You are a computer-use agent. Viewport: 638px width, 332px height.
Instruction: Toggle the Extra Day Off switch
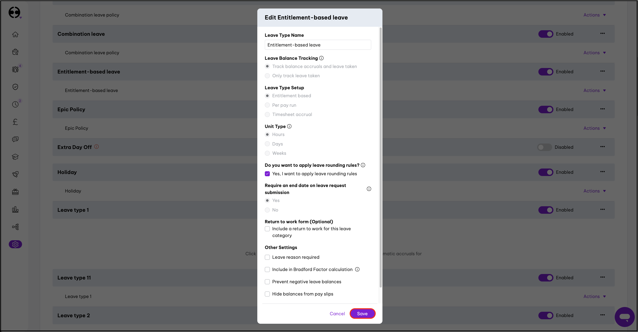[544, 147]
